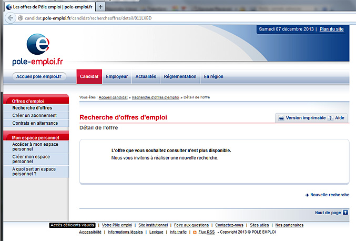Open Créer mon espace personnel
Screen dimensions: 356x241
36,159
